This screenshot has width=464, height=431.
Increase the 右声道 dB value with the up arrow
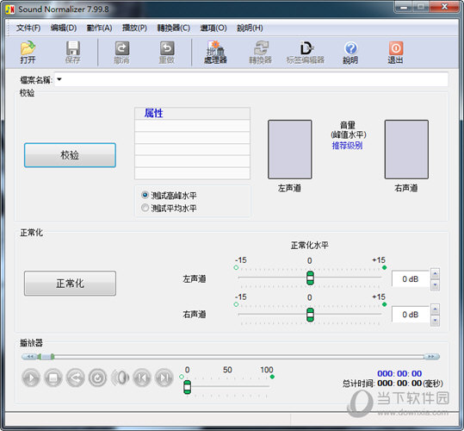click(435, 309)
